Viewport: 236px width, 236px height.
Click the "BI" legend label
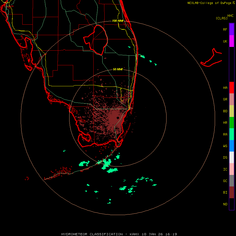click(x=225, y=192)
